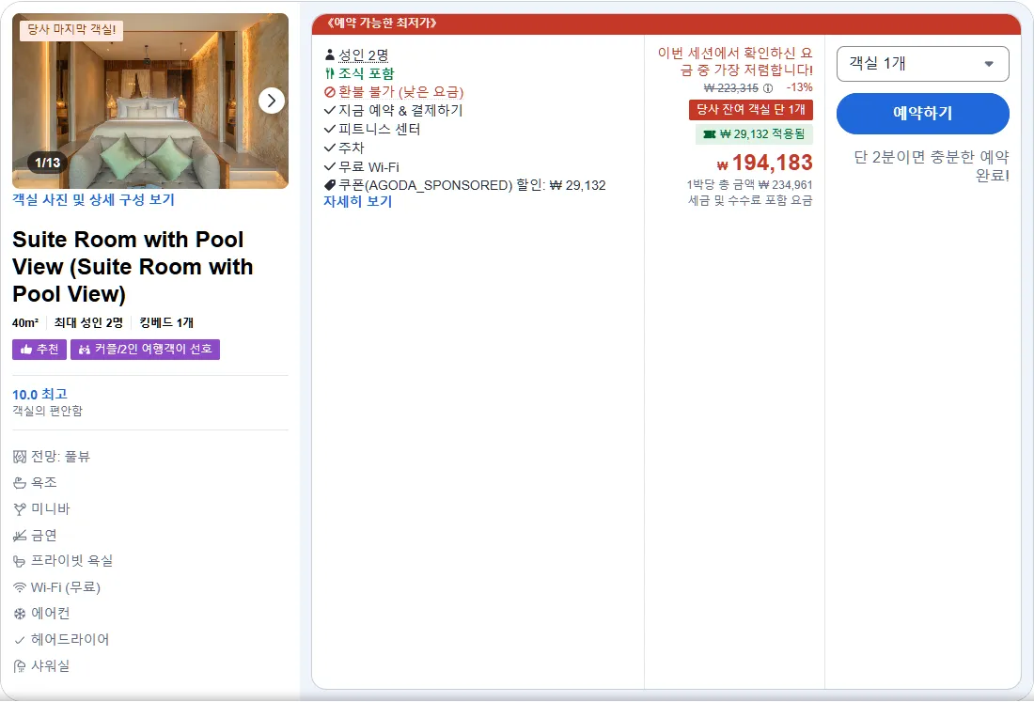The height and width of the screenshot is (702, 1034).
Task: Click the private bathroom (프라이빗 욕실) icon
Action: point(20,562)
